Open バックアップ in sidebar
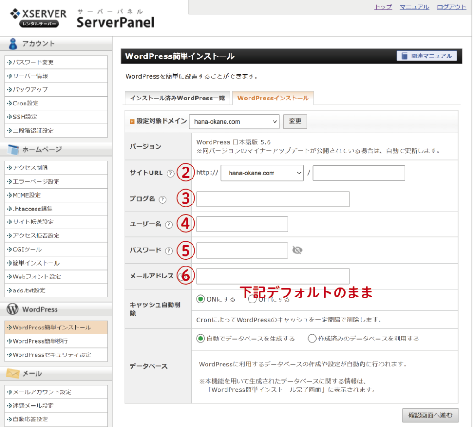The height and width of the screenshot is (427, 474). 56,90
